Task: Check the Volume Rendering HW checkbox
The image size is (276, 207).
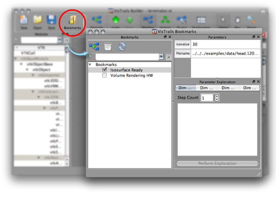Action: 104,75
